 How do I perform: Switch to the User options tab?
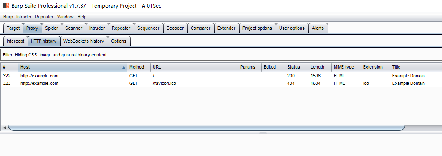tap(292, 28)
